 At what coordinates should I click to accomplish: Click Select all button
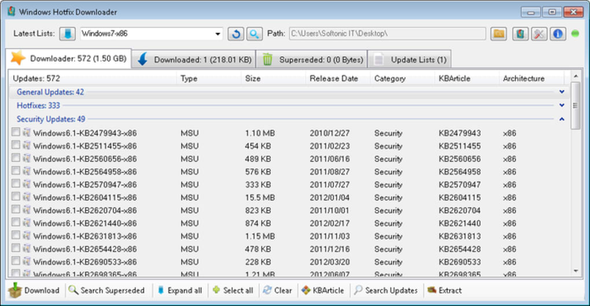click(x=233, y=290)
